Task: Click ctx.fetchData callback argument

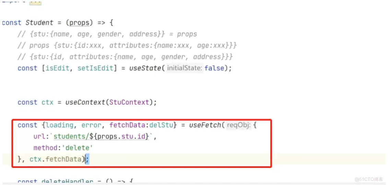Action: [x=56, y=159]
